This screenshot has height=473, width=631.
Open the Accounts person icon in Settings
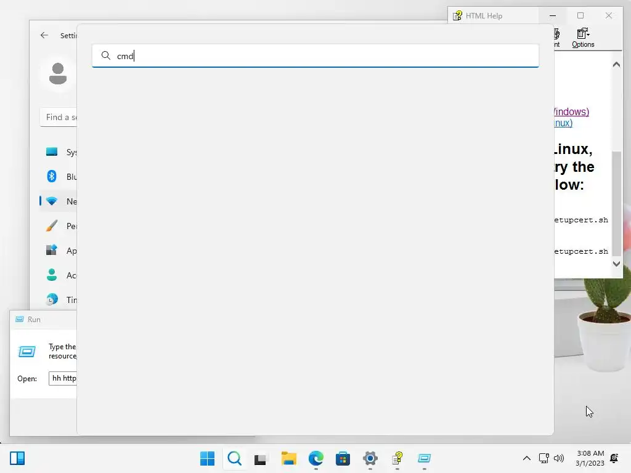(x=52, y=275)
